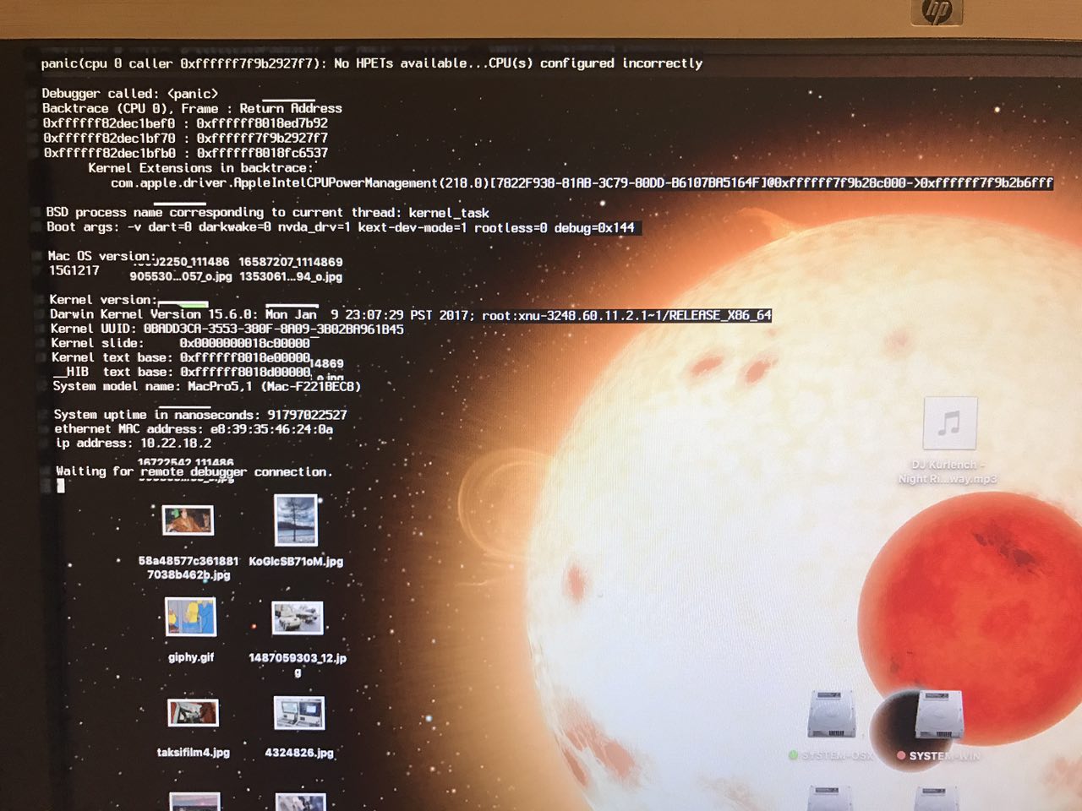The height and width of the screenshot is (811, 1082).
Task: Click the "Kernel text base" line
Action: coord(181,357)
